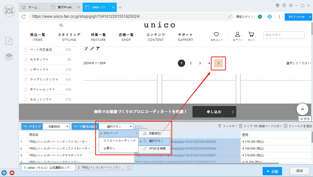Click go to detail page link icon
313x177 pixels.
click(x=256, y=126)
